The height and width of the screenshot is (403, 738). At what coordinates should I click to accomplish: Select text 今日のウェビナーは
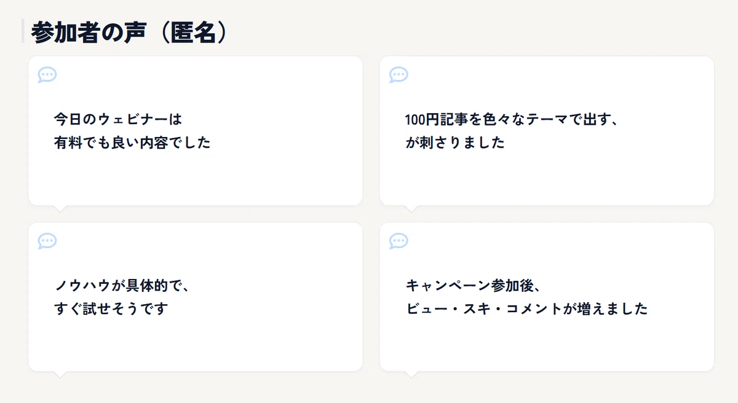pos(119,118)
